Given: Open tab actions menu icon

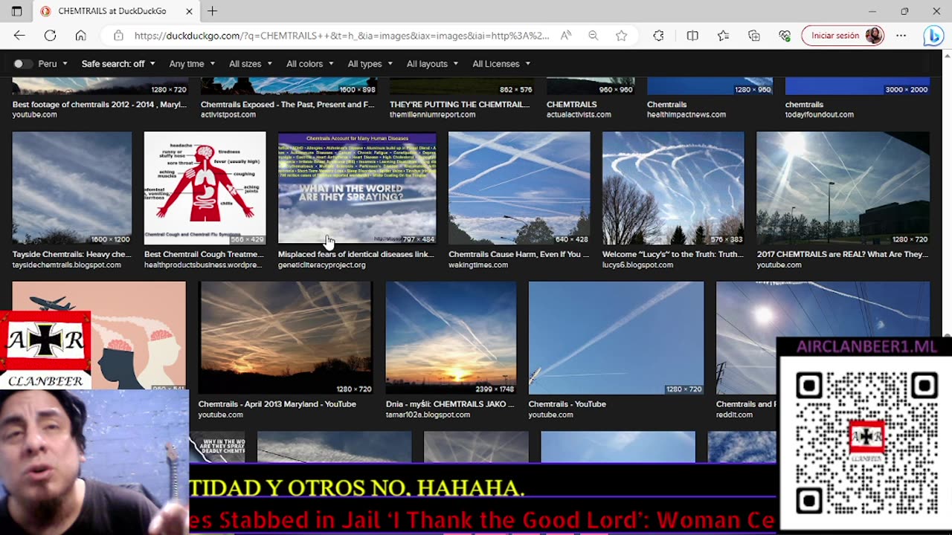Looking at the screenshot, I should tap(16, 11).
